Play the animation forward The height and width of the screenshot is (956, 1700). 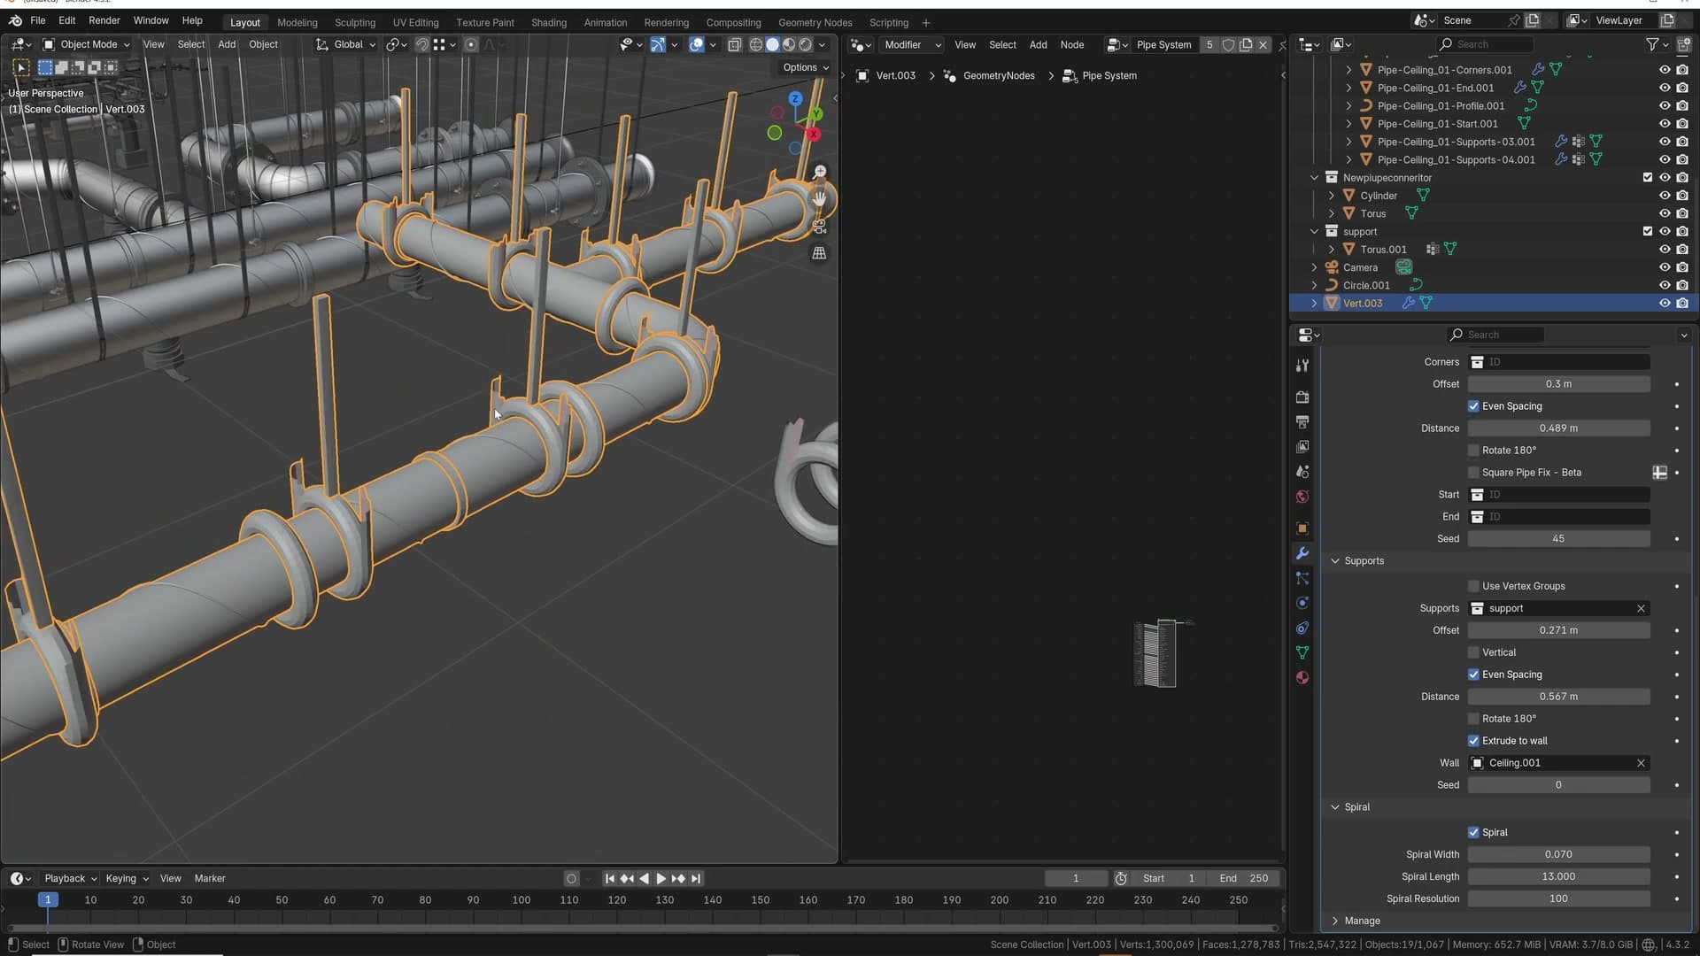tap(661, 879)
